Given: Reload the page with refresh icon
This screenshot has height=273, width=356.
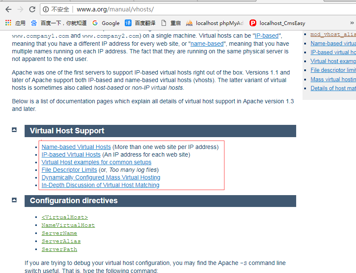Looking at the screenshot, I should [32, 9].
